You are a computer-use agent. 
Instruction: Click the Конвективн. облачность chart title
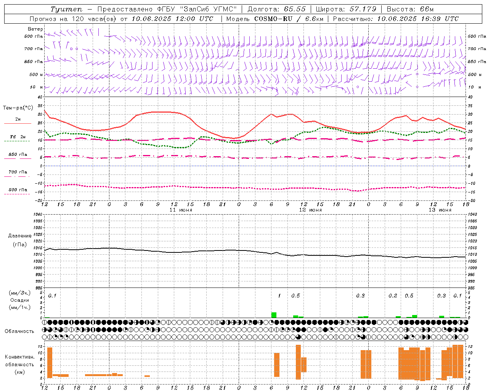[19, 361]
